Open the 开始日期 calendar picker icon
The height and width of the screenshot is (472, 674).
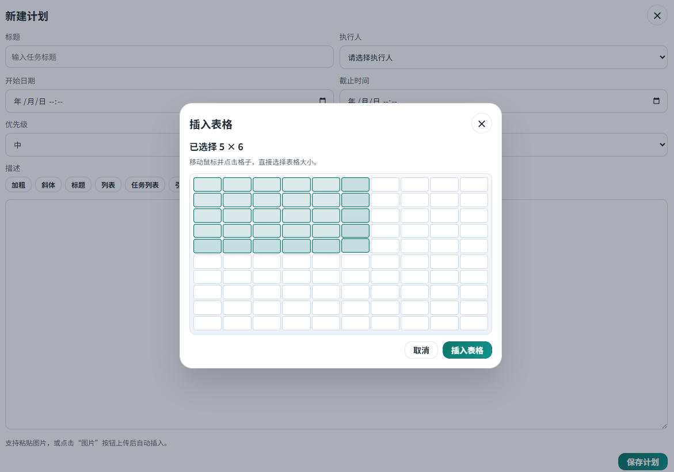(x=322, y=101)
